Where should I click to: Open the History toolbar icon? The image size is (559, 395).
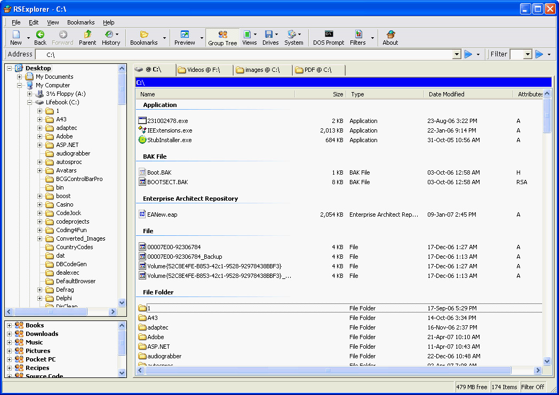(109, 34)
